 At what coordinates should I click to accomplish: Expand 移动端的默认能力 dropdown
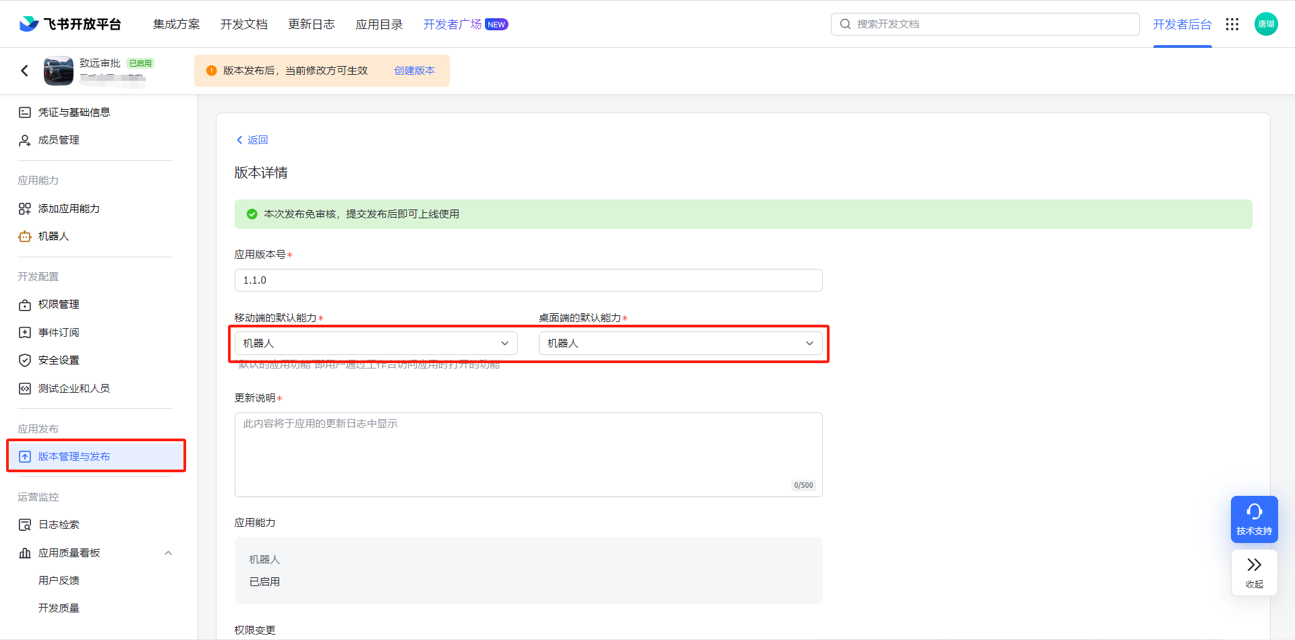(x=376, y=344)
